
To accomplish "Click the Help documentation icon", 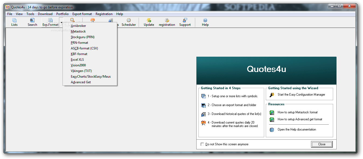I will click(272, 130).
